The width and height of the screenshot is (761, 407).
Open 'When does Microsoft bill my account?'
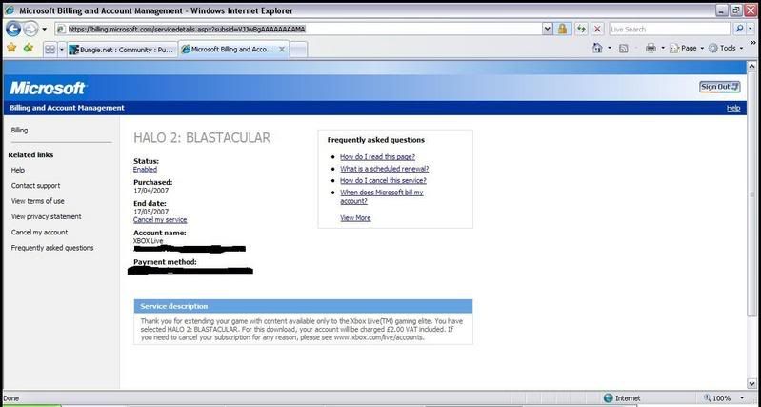click(382, 196)
